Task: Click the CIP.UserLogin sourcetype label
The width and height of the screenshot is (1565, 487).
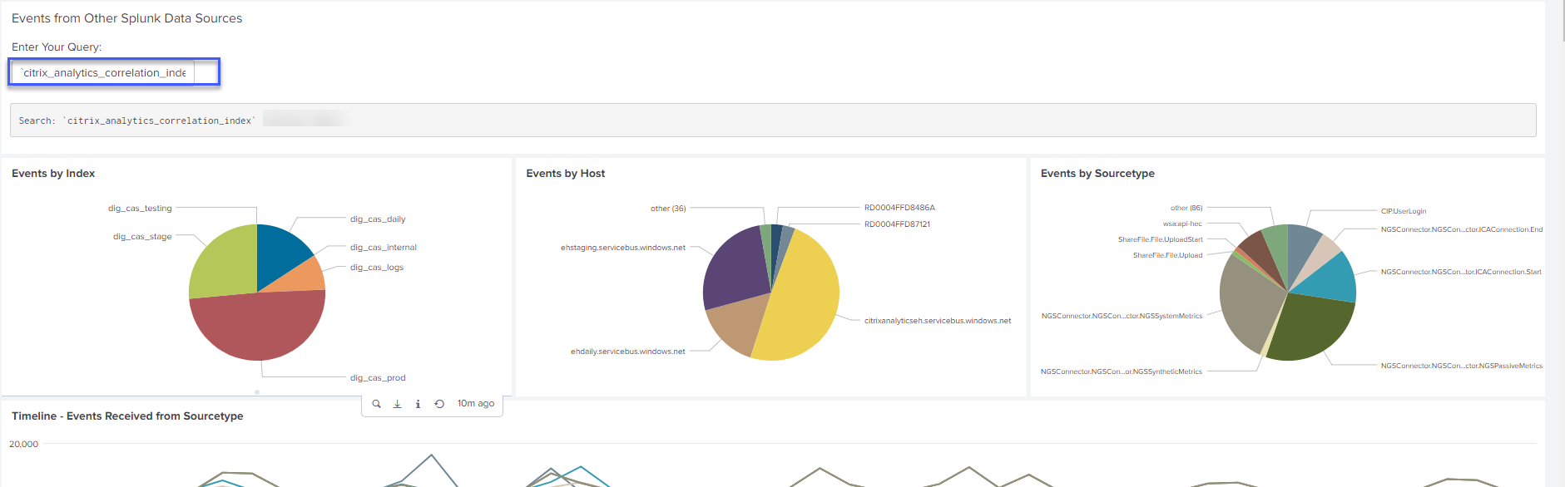Action: pyautogui.click(x=1404, y=211)
